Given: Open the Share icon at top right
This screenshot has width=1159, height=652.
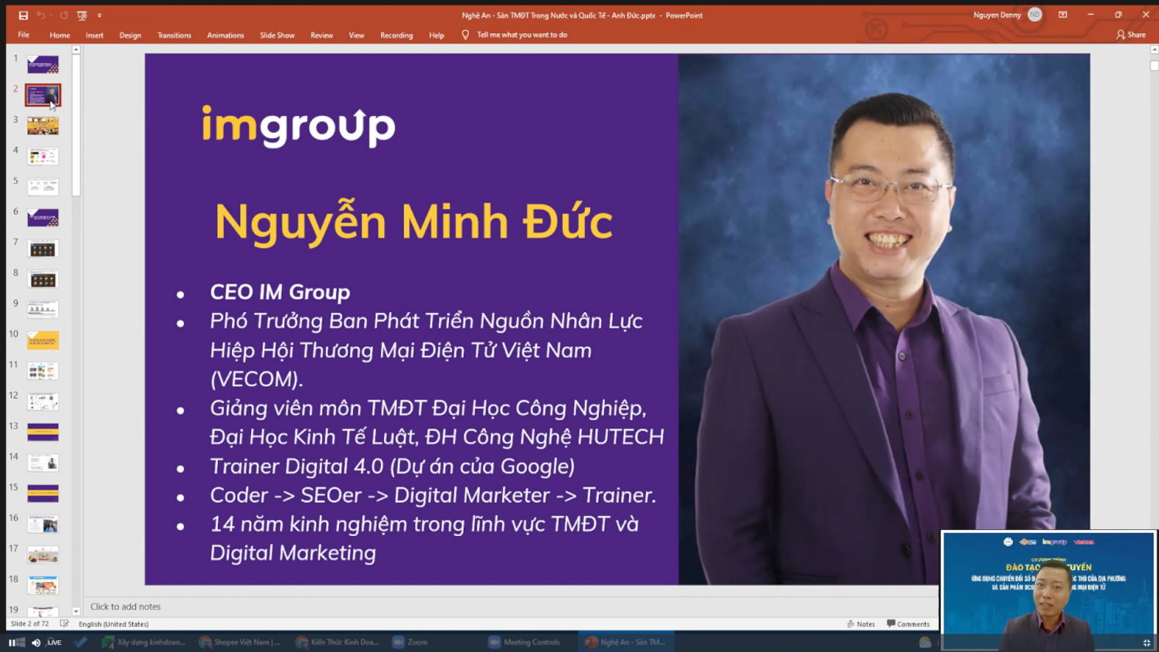Looking at the screenshot, I should (x=1130, y=35).
